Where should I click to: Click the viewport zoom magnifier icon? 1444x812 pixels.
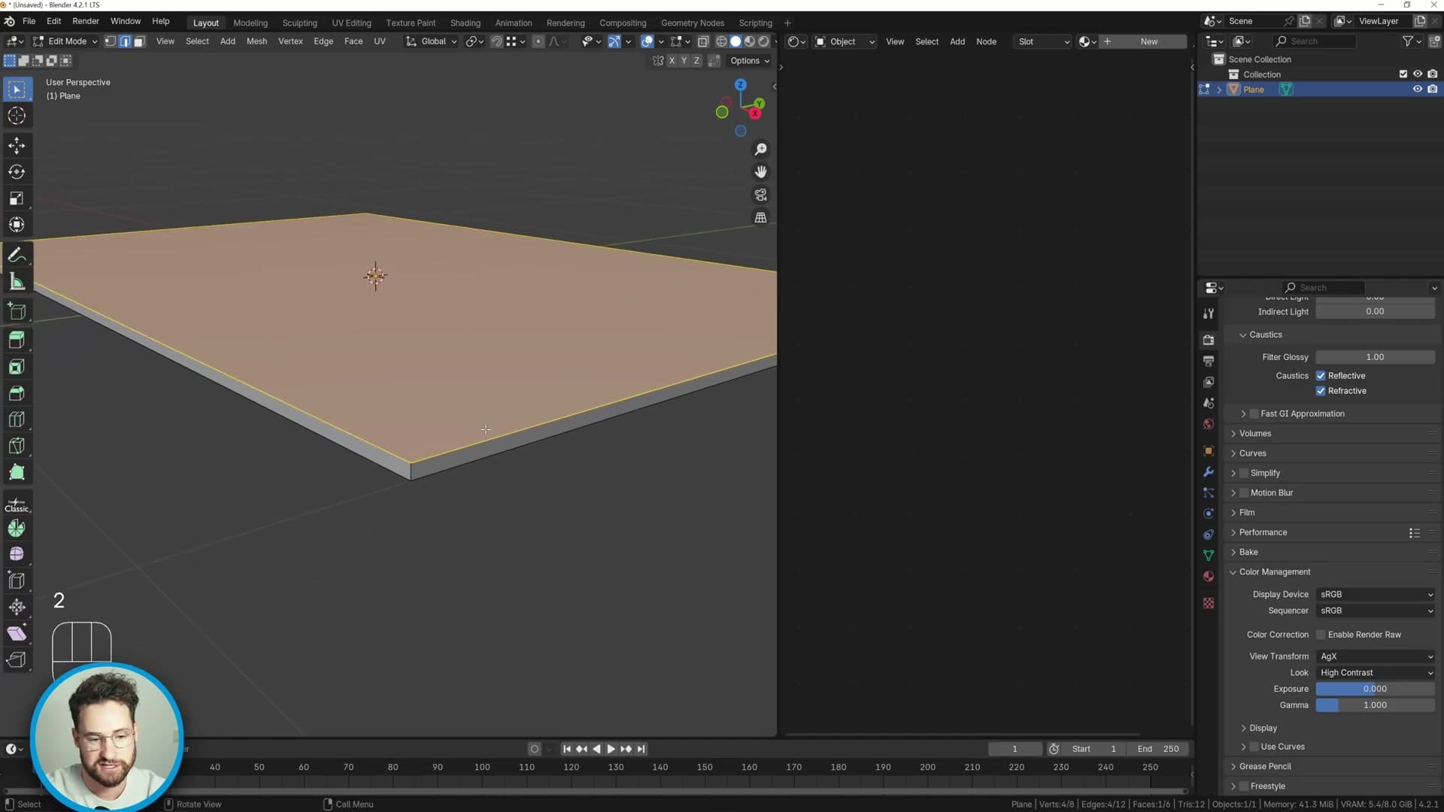coord(760,150)
